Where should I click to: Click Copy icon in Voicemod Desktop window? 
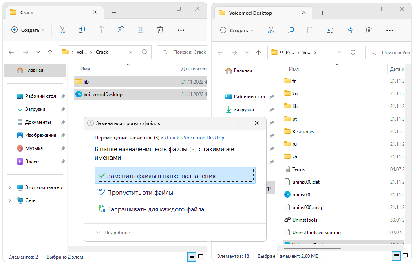tap(291, 31)
